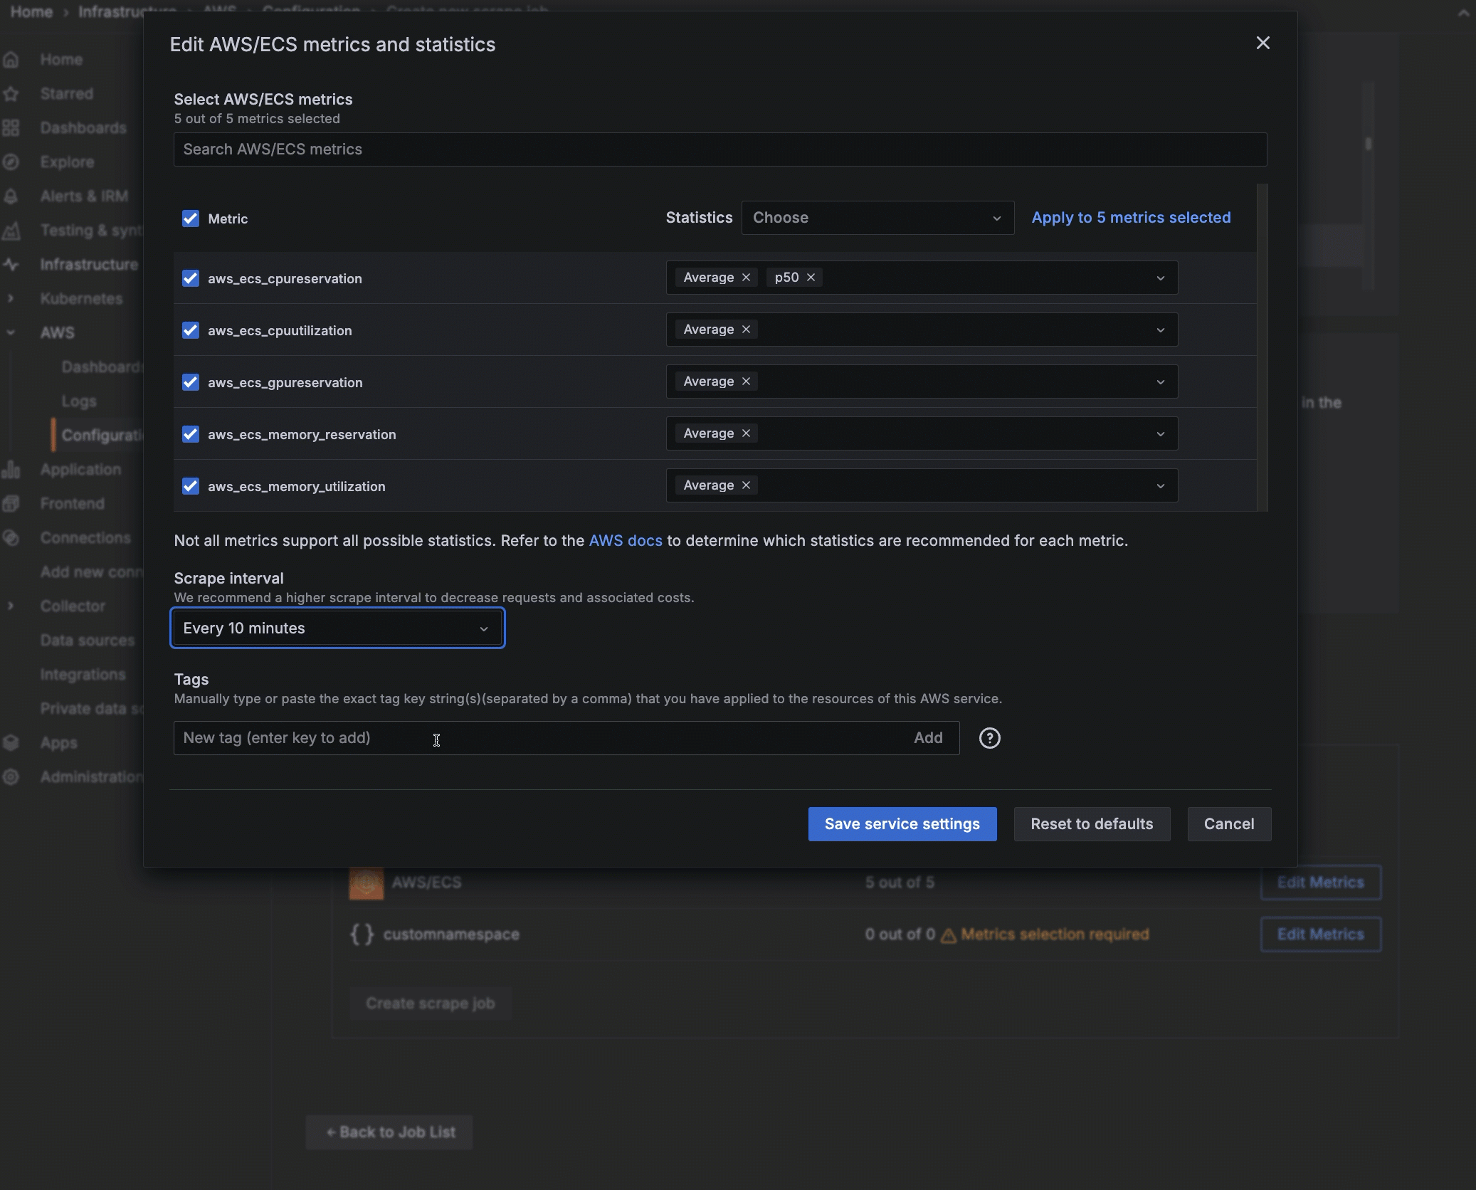Open the AWS docs link
1476x1190 pixels.
[x=626, y=541]
